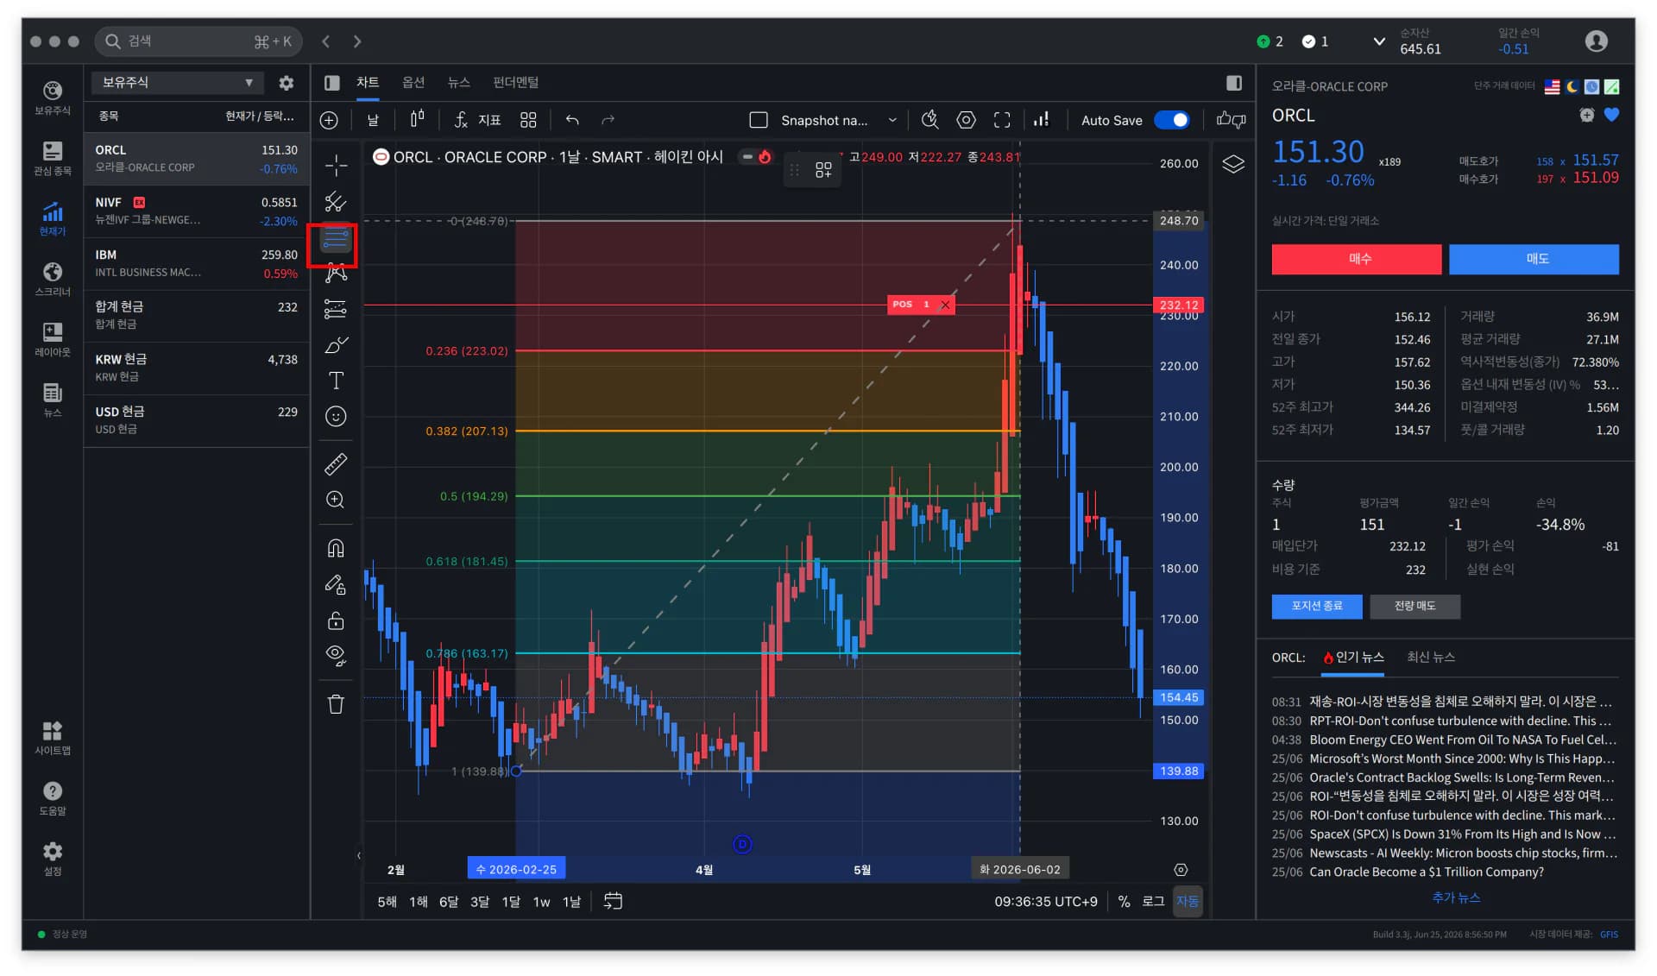
Task: Open the chart layers object tree icon
Action: (1233, 164)
